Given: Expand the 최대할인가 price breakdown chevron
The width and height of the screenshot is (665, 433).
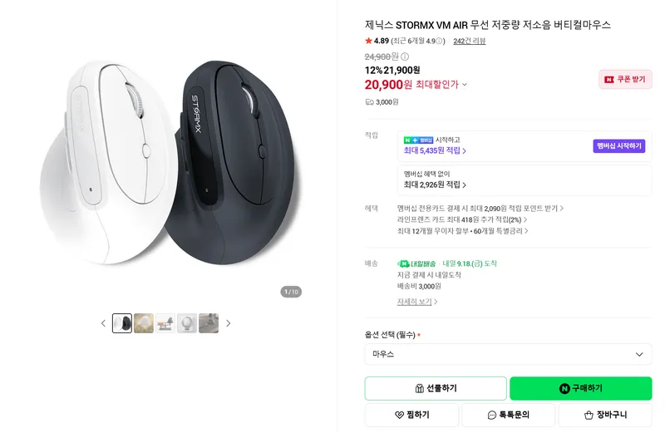Looking at the screenshot, I should [x=465, y=85].
